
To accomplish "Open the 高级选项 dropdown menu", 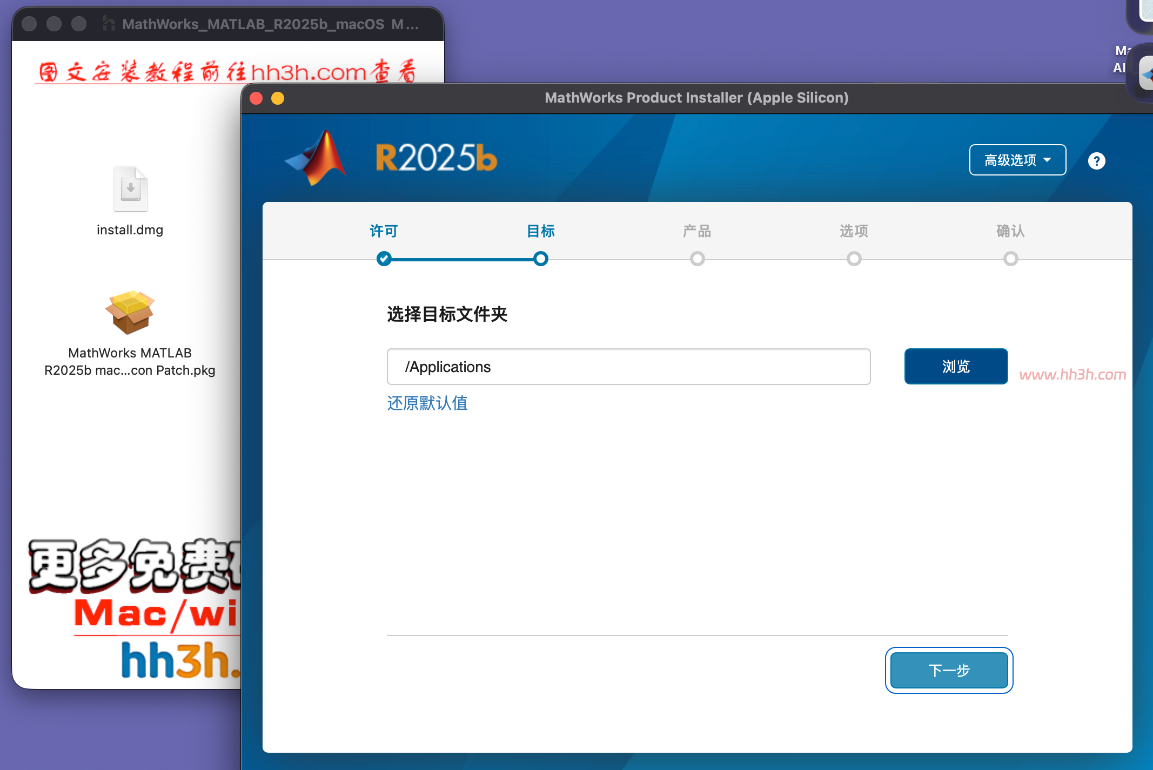I will tap(1017, 160).
